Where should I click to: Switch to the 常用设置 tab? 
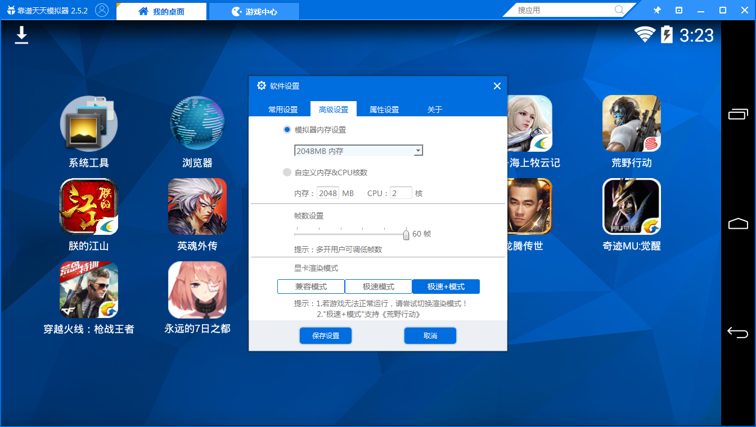click(x=283, y=110)
